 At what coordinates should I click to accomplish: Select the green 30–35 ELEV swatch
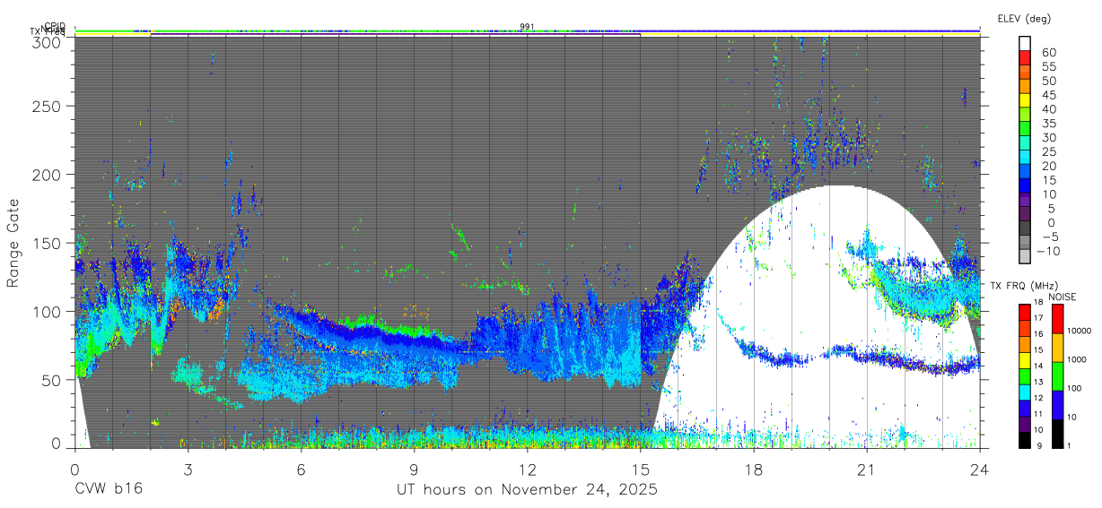(1026, 129)
